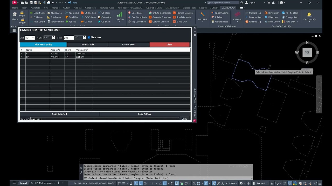Click the Copy All CSV button
332x186 pixels.
coord(144,114)
